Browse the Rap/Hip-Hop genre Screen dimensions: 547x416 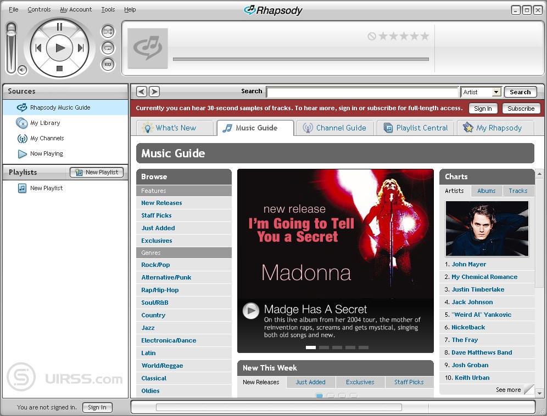tap(160, 290)
